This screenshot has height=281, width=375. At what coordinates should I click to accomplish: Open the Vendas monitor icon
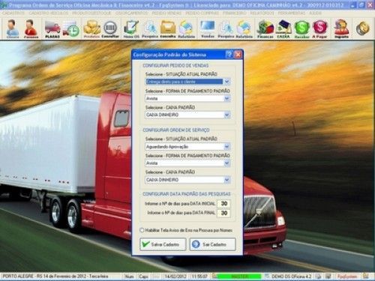click(208, 29)
